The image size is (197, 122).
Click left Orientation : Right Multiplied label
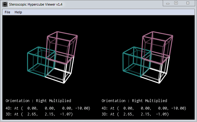[38, 101]
